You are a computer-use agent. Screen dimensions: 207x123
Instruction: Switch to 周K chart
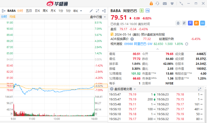pos(45,11)
